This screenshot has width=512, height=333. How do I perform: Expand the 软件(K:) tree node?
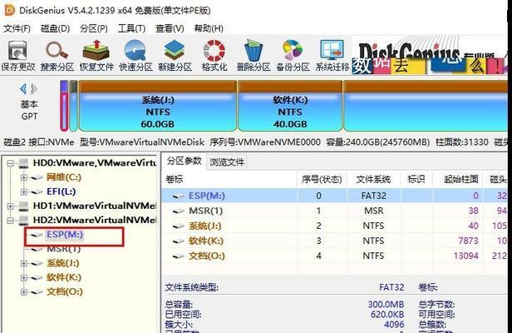(x=24, y=278)
